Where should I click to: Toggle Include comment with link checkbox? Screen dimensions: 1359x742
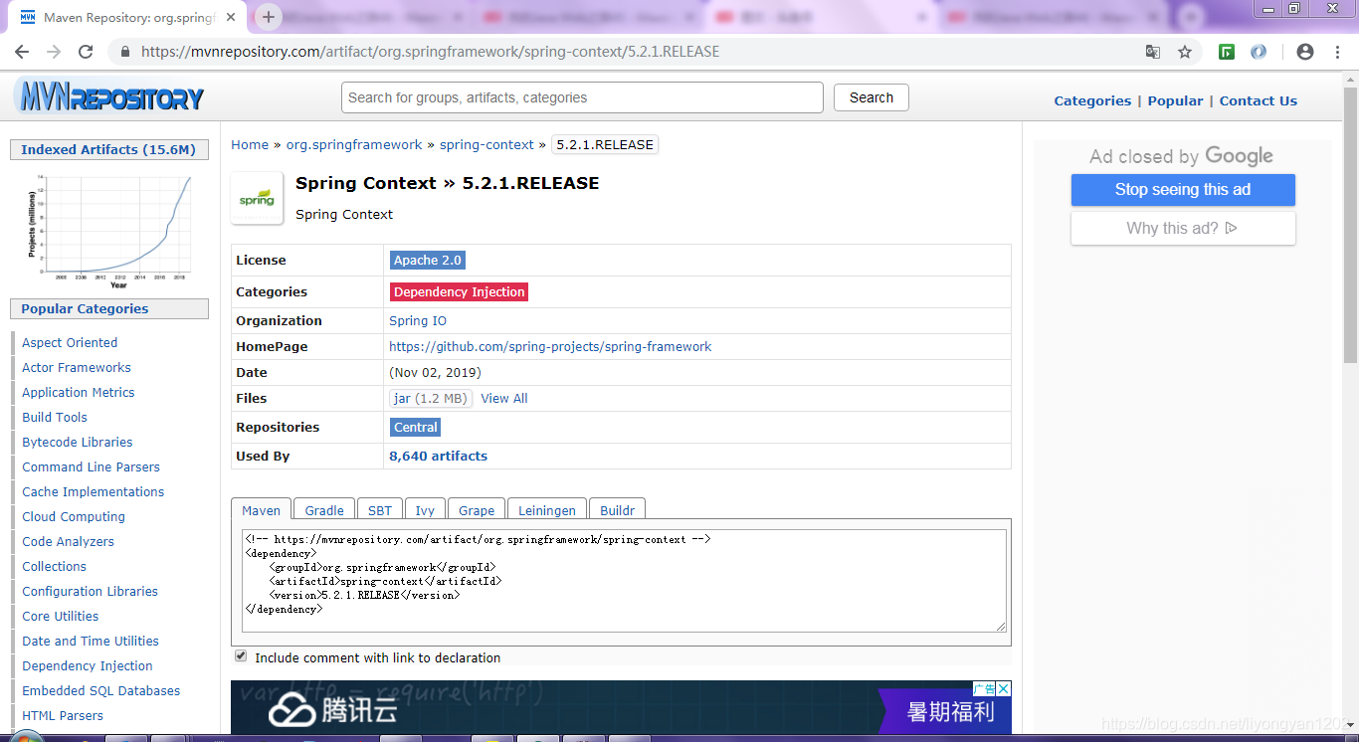point(241,656)
